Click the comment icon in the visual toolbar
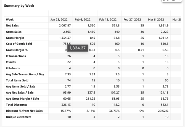185x127 pixels. pyautogui.click(x=164, y=1)
